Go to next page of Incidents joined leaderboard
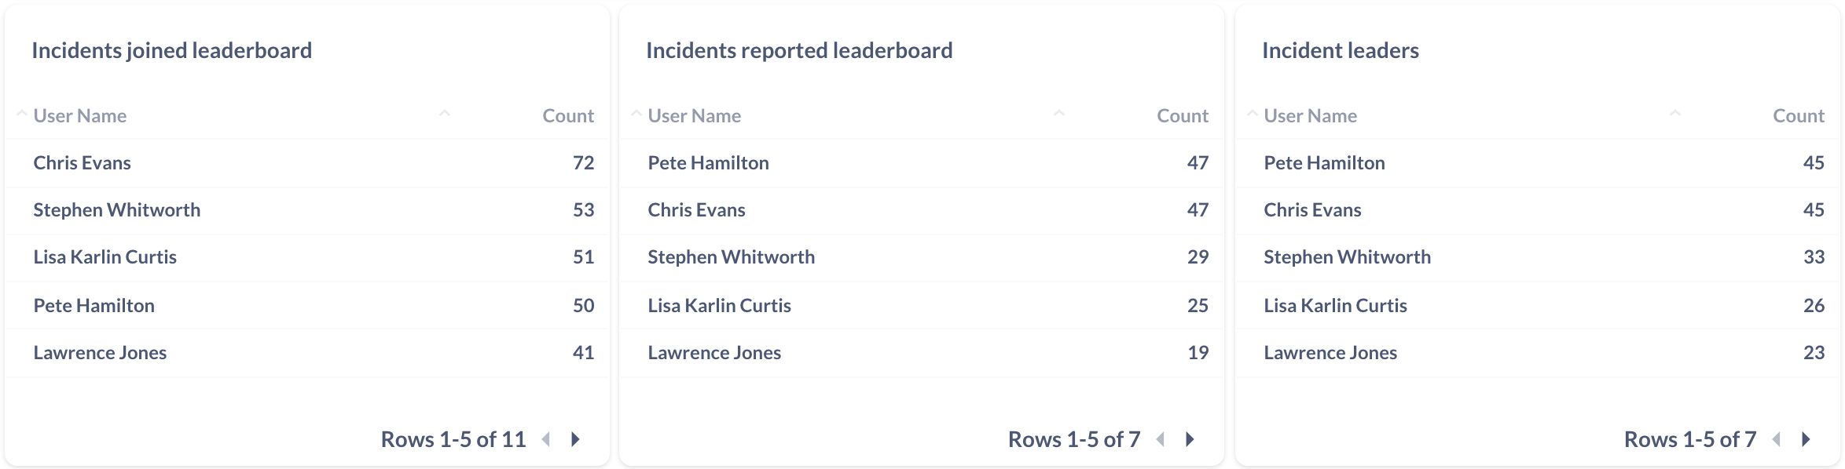This screenshot has width=1845, height=469. click(575, 439)
